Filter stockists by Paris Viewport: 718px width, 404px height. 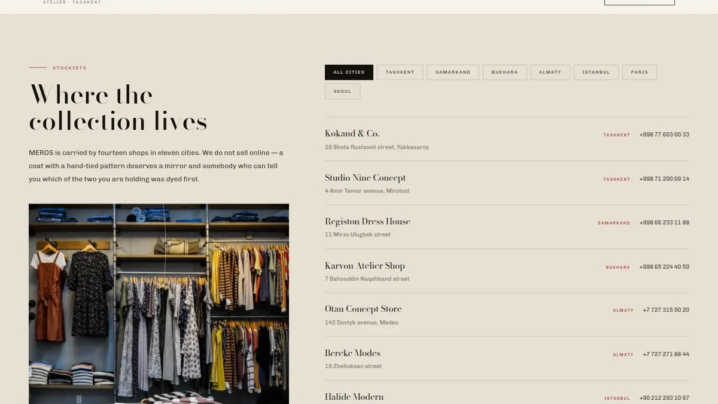click(x=639, y=72)
